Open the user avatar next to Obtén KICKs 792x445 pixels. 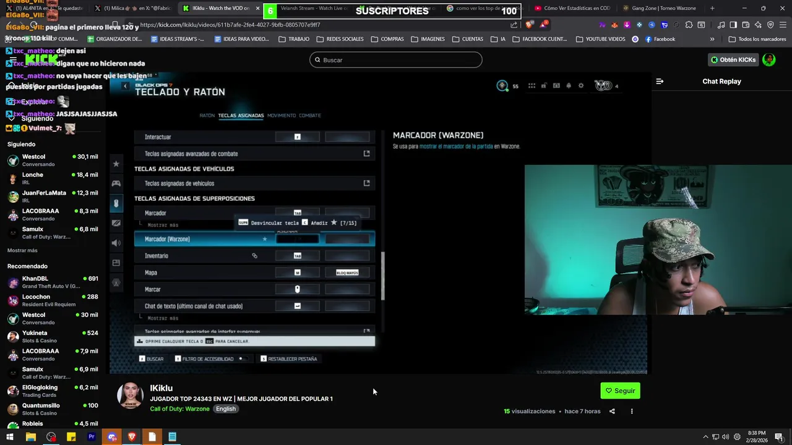(x=768, y=60)
